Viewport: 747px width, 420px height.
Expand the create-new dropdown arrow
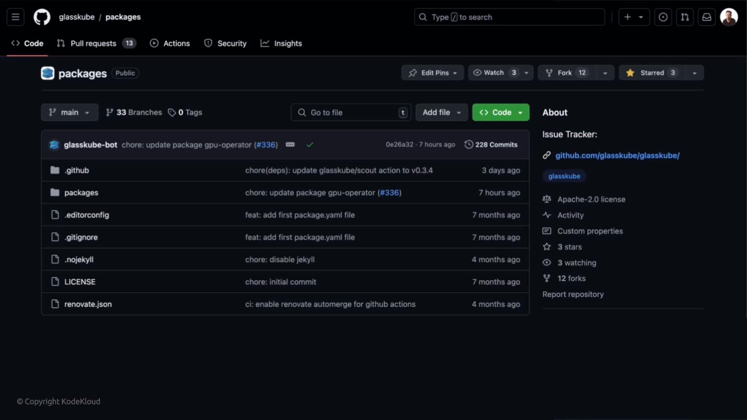pyautogui.click(x=641, y=17)
